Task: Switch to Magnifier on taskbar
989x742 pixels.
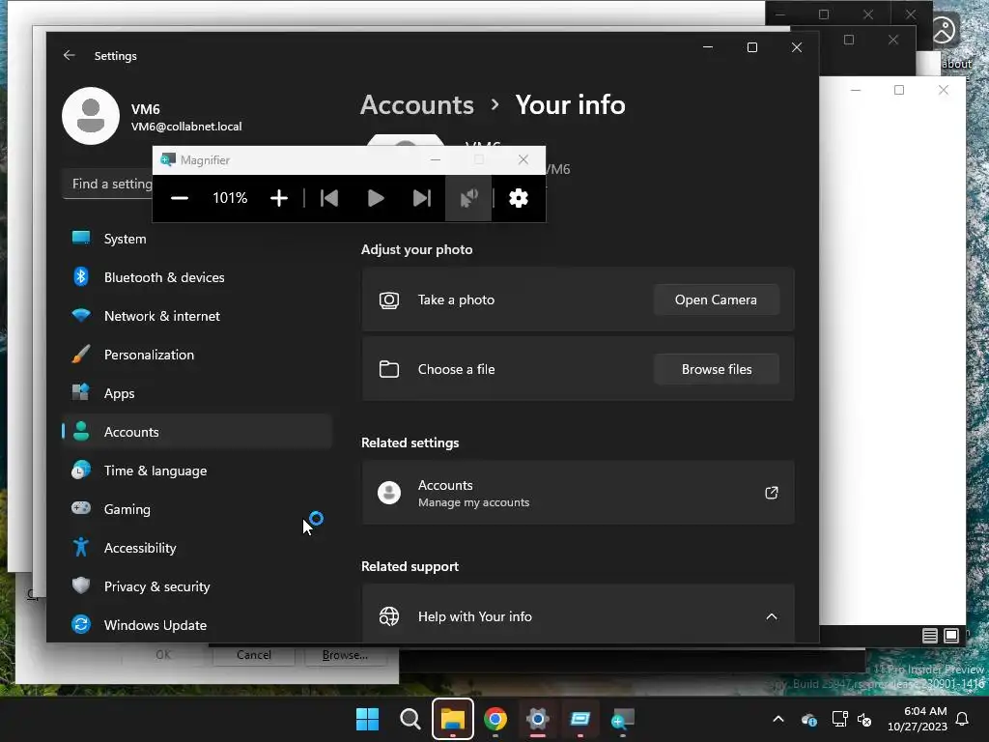Action: click(x=623, y=719)
